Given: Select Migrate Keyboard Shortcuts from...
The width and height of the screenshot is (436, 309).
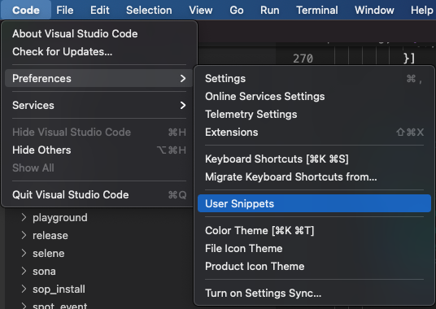Looking at the screenshot, I should coord(314,177).
